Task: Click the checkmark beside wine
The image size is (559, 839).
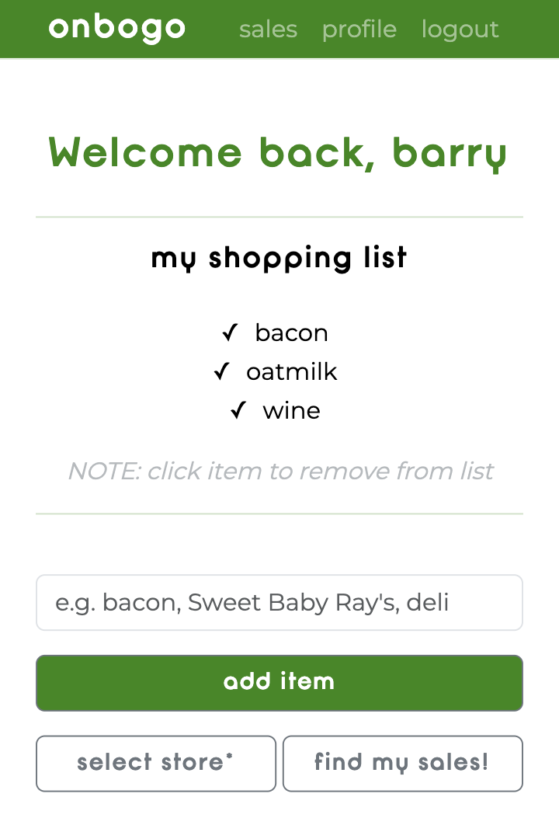Action: pyautogui.click(x=238, y=410)
